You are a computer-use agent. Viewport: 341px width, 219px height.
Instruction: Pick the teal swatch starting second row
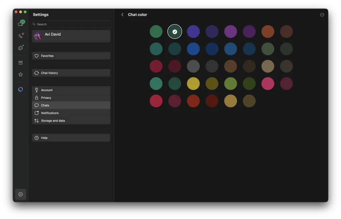[x=156, y=49]
